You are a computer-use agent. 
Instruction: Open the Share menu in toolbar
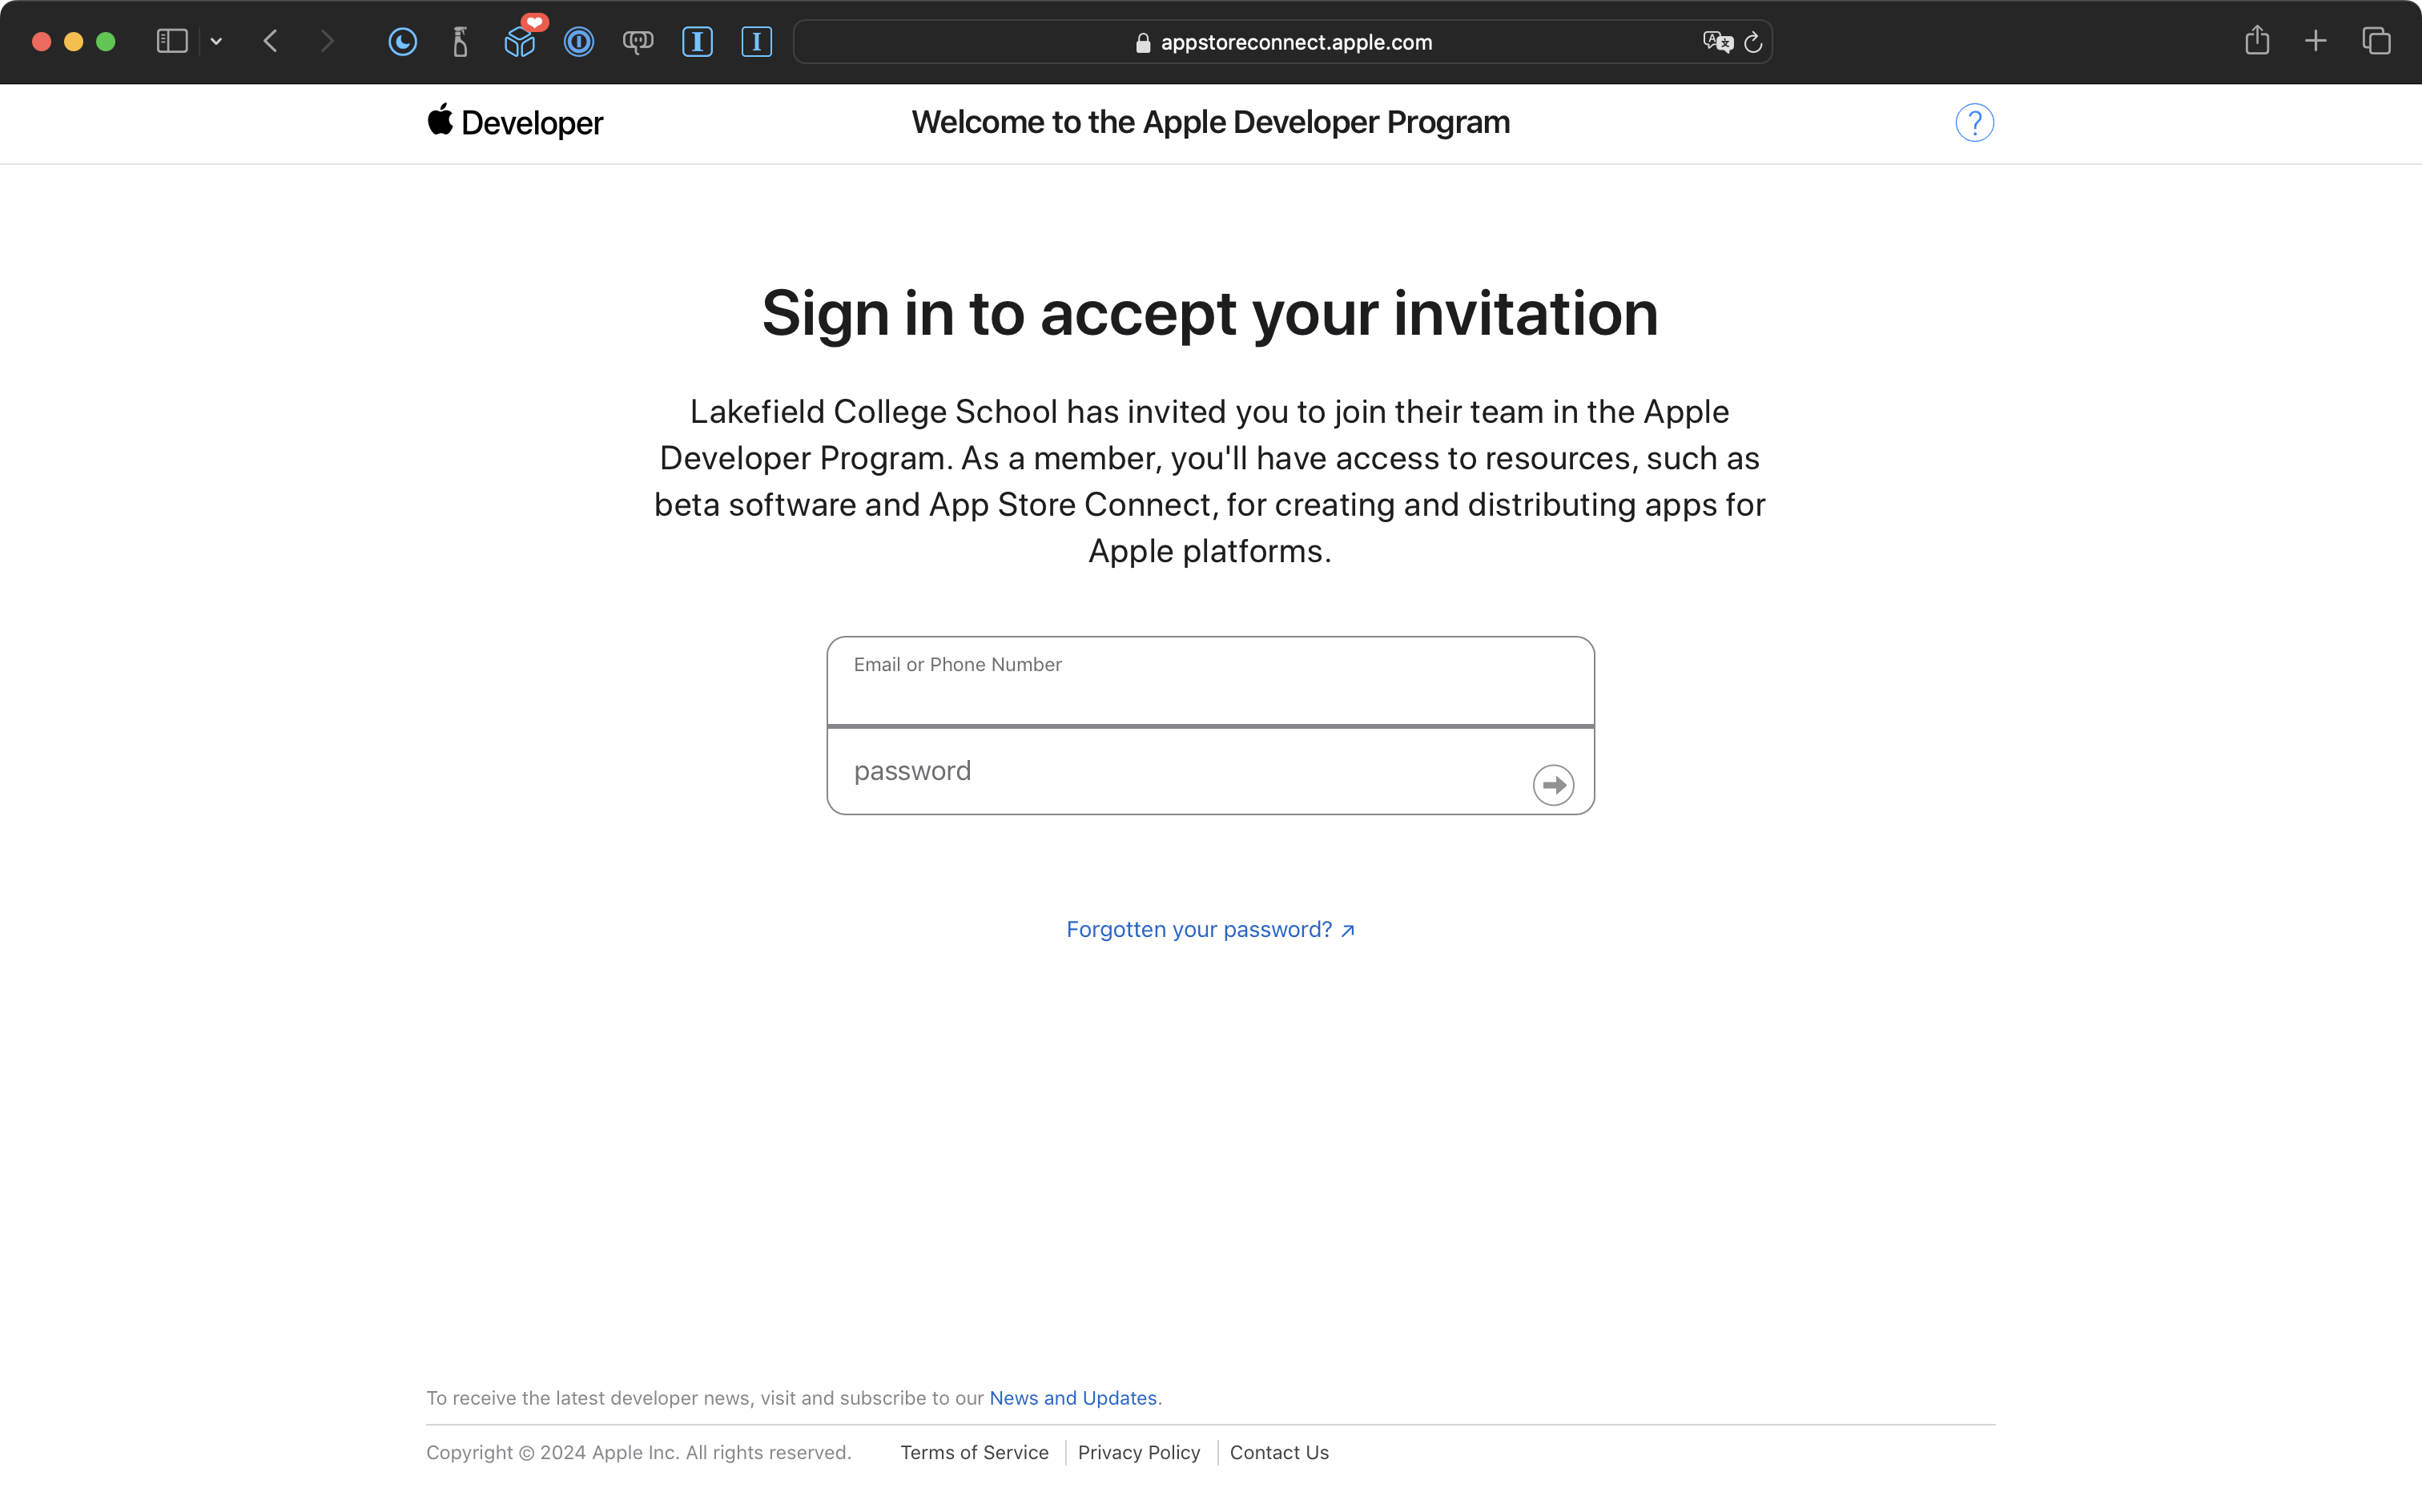click(2257, 41)
